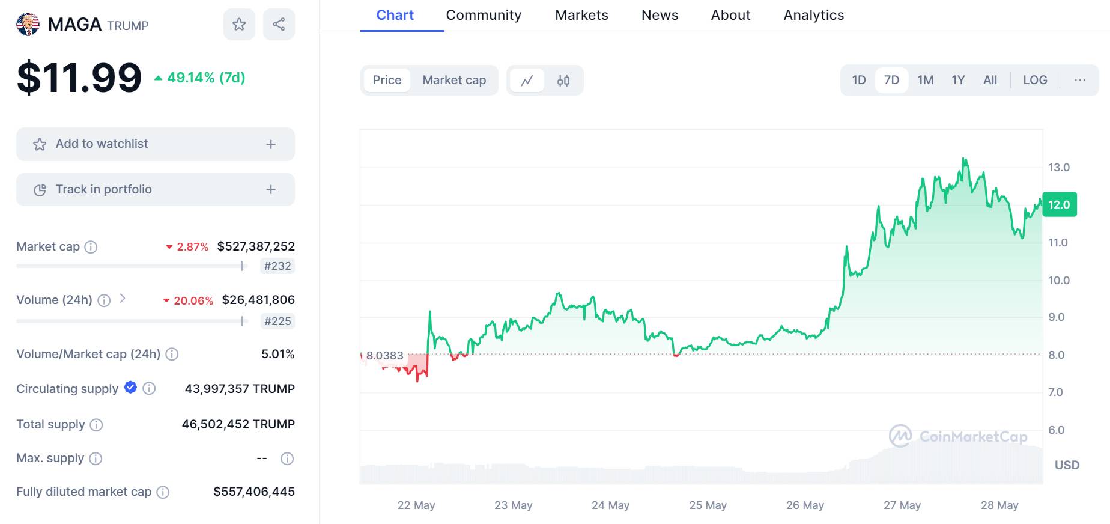
Task: Click the 12.0 current price label
Action: 1060,205
